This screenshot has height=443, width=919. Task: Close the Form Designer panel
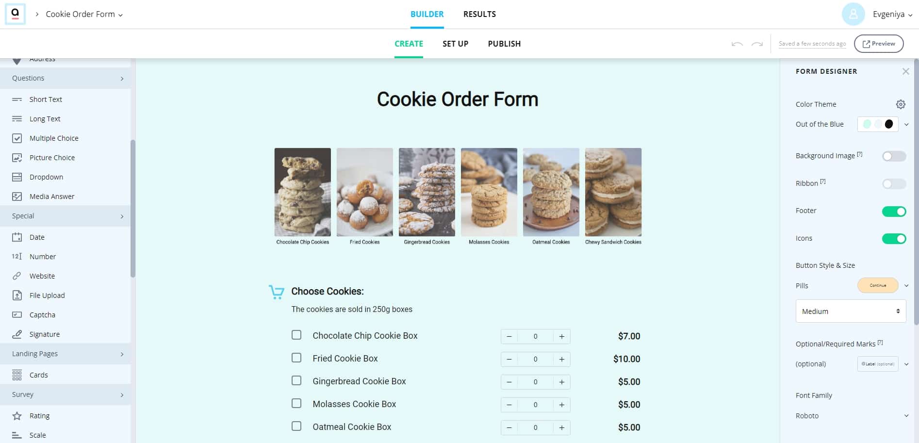[905, 71]
